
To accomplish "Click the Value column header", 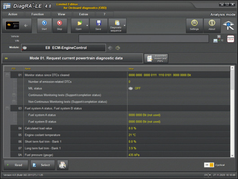I will 131,69.
